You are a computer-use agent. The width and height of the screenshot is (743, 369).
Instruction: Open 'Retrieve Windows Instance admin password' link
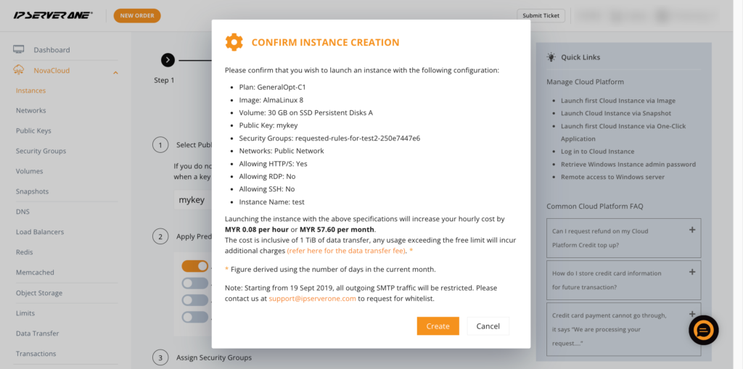coord(628,165)
